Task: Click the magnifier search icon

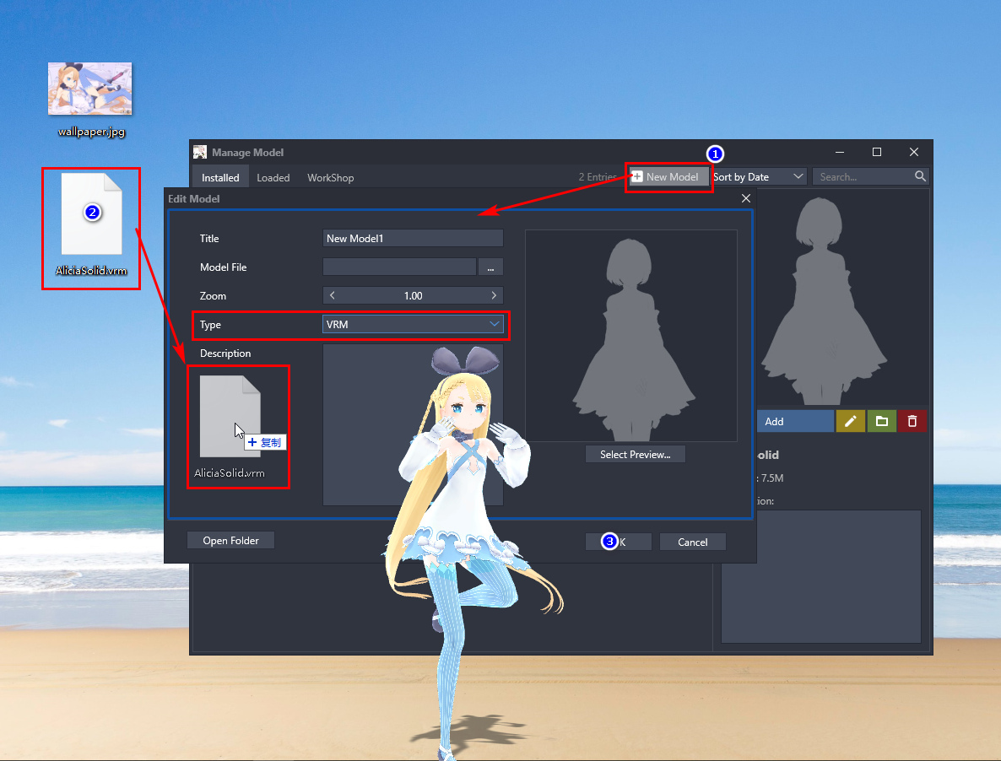Action: [x=920, y=176]
